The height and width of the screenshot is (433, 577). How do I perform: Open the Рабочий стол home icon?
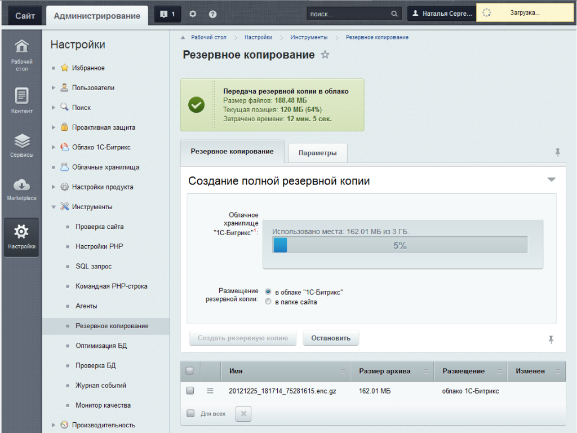pyautogui.click(x=21, y=46)
